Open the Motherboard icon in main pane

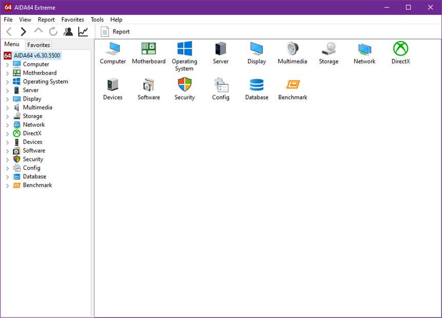149,48
